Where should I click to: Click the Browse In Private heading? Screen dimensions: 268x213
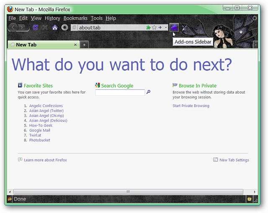[x=198, y=86]
